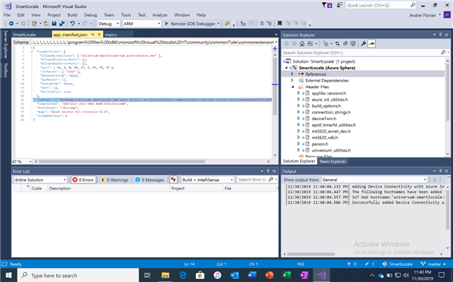Click Sync with Active Document icon
Image resolution: width=453 pixels, height=282 pixels.
(x=337, y=44)
